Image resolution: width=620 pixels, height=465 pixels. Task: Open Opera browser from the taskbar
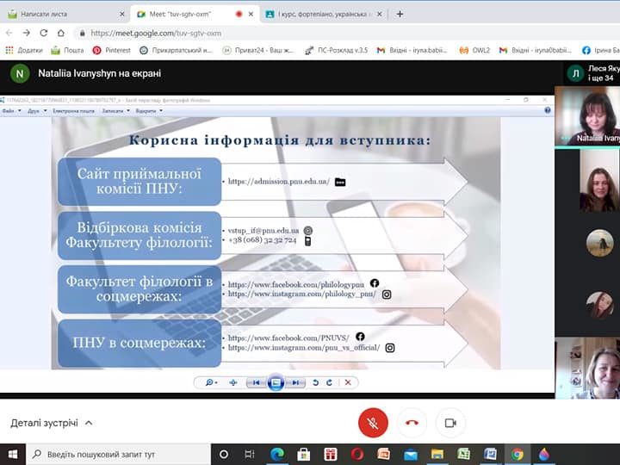pos(357,454)
